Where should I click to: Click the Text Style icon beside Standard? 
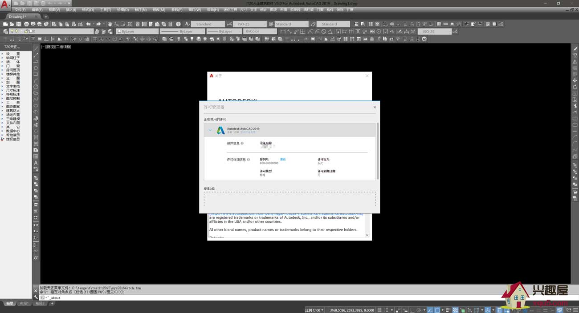pyautogui.click(x=187, y=24)
